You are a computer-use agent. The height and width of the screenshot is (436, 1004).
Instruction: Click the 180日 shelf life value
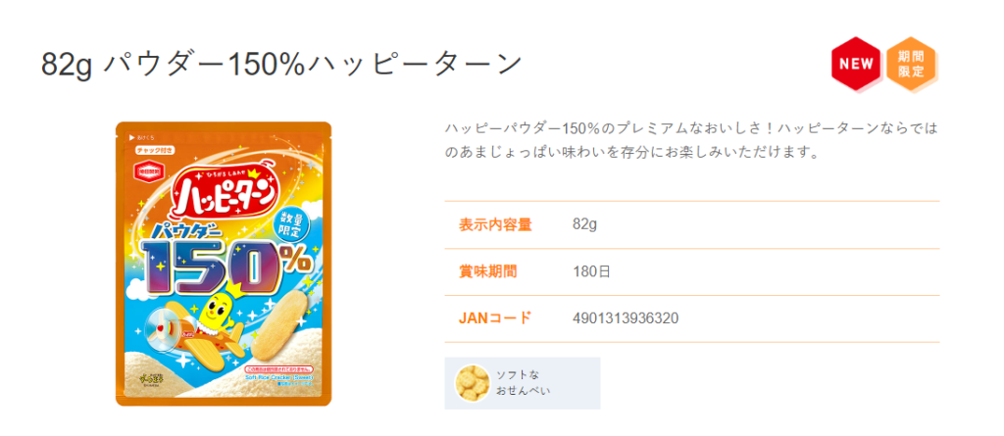pos(591,271)
